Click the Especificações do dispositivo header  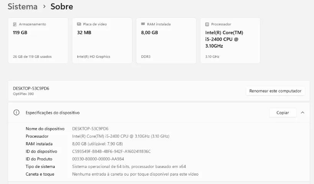pyautogui.click(x=159, y=113)
